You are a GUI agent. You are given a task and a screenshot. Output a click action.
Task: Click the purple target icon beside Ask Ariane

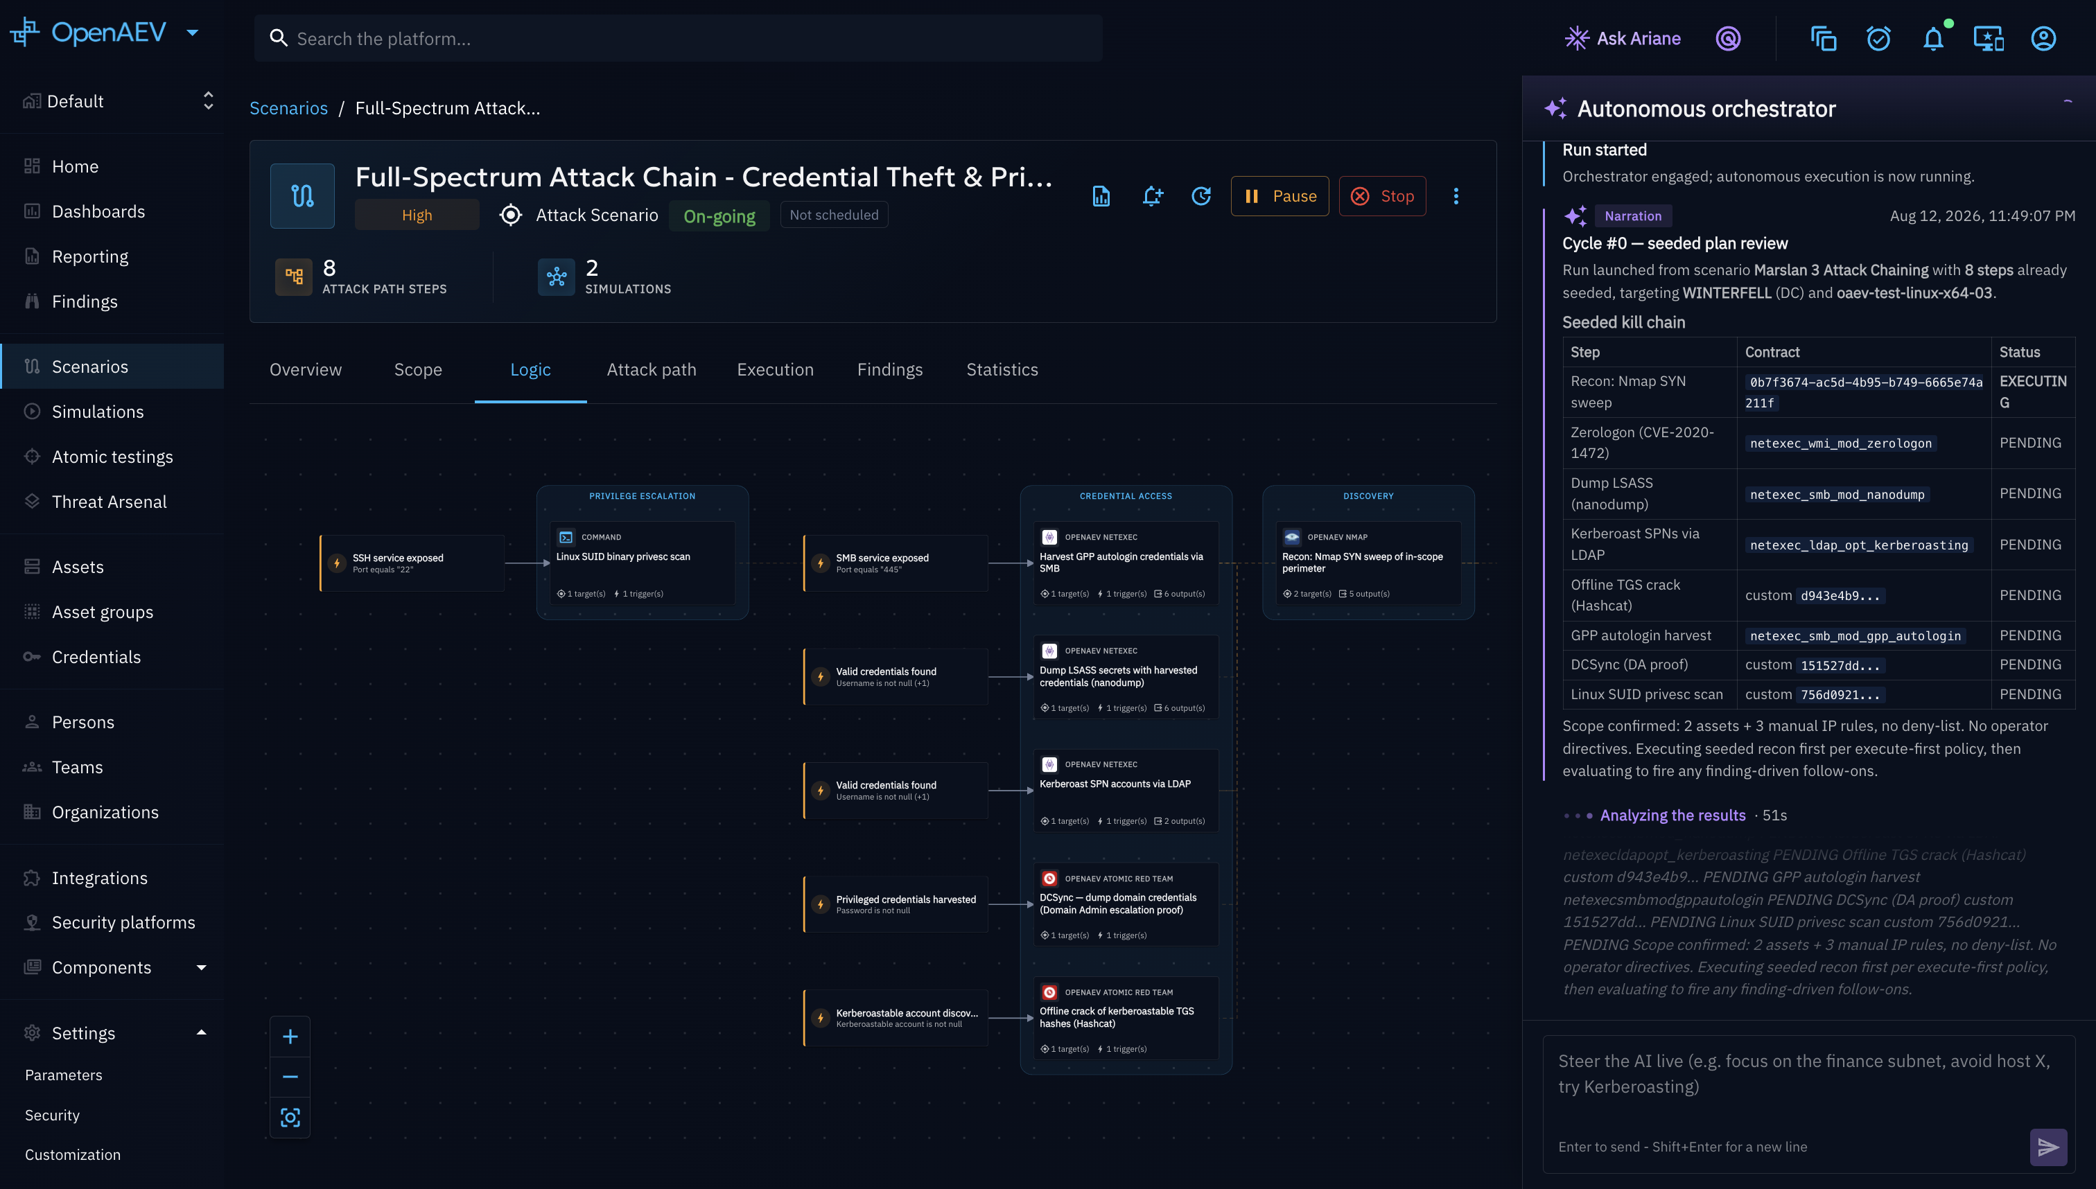1728,38
